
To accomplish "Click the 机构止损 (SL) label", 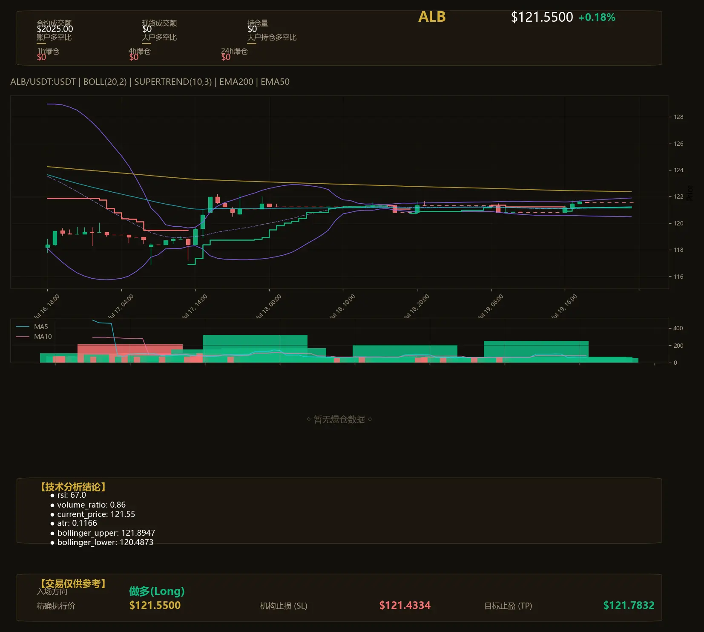I will (x=284, y=606).
